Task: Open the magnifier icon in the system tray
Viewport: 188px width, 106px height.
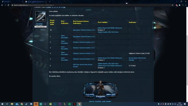Action: point(159,104)
